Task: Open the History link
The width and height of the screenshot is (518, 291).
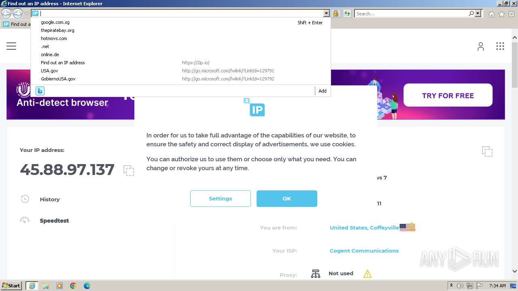Action: click(x=50, y=199)
